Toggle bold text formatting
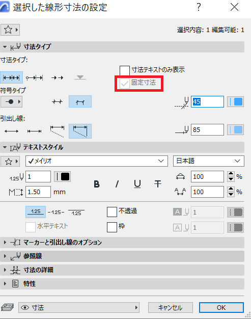251x319 pixels. click(x=97, y=184)
